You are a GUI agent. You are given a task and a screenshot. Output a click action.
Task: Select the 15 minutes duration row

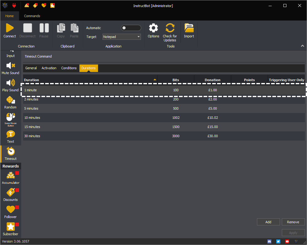[164, 127]
